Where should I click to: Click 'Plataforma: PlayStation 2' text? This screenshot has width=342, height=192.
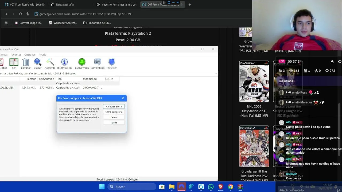pyautogui.click(x=128, y=33)
